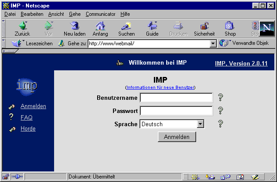Open Suchen search tool
277x182 pixels.
(x=126, y=29)
